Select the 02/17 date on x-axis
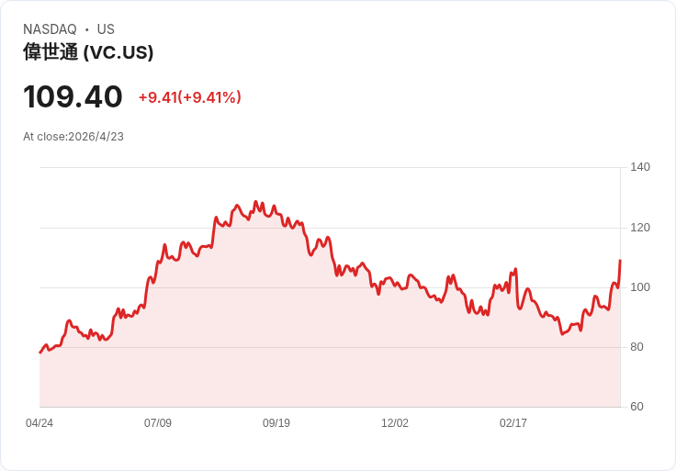This screenshot has width=676, height=471. pos(513,423)
